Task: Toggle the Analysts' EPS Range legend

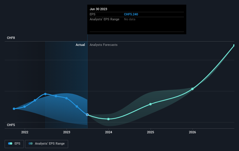Action: pyautogui.click(x=47, y=144)
